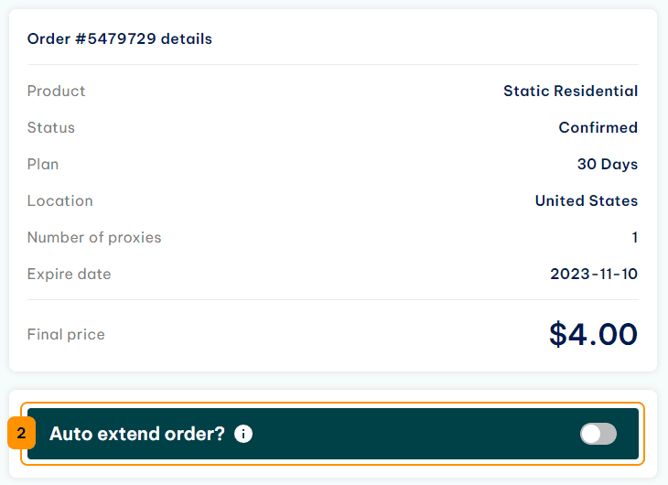Click the number of proxies value 1
This screenshot has width=668, height=485.
point(635,237)
